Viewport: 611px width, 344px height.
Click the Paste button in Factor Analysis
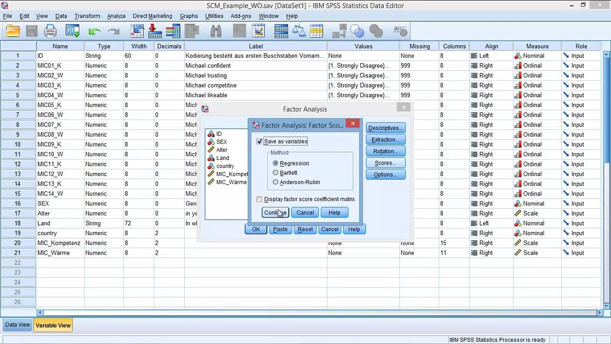280,229
